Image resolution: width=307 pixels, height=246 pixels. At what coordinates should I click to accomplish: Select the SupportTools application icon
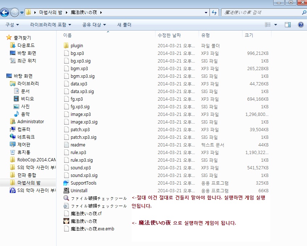click(66, 183)
